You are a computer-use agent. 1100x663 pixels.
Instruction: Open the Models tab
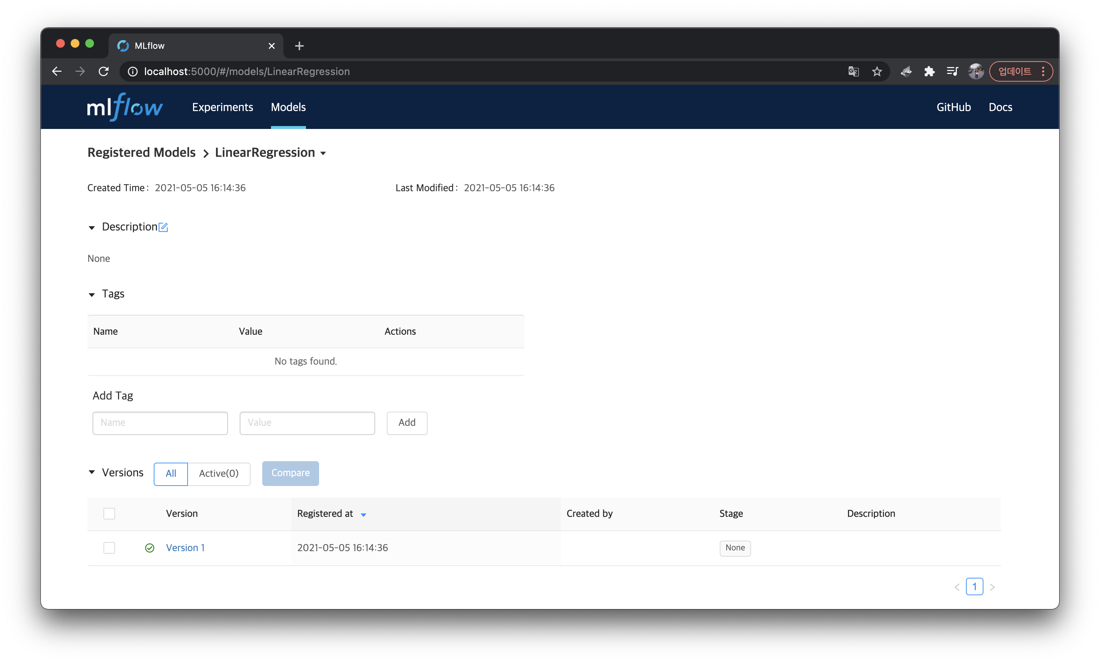coord(288,107)
